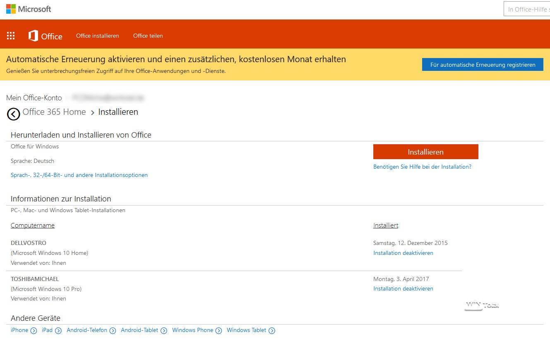Click the Computername column header
The height and width of the screenshot is (344, 550).
(33, 225)
